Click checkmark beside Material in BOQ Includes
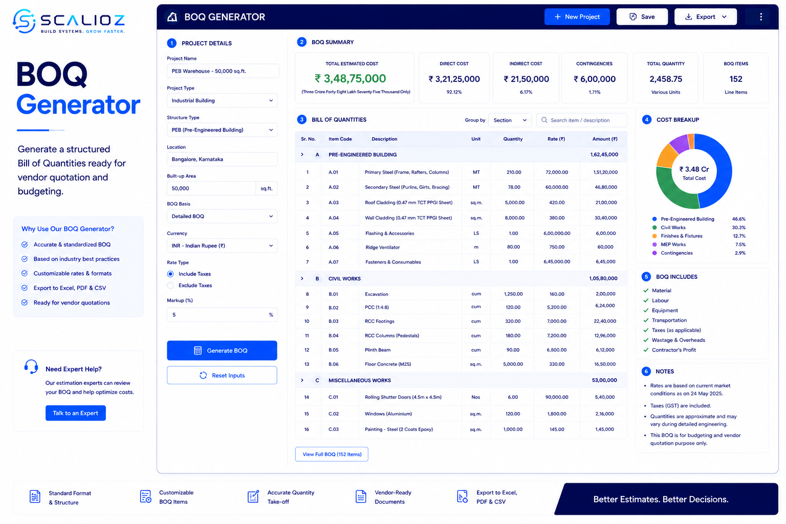786x524 pixels. click(x=646, y=291)
